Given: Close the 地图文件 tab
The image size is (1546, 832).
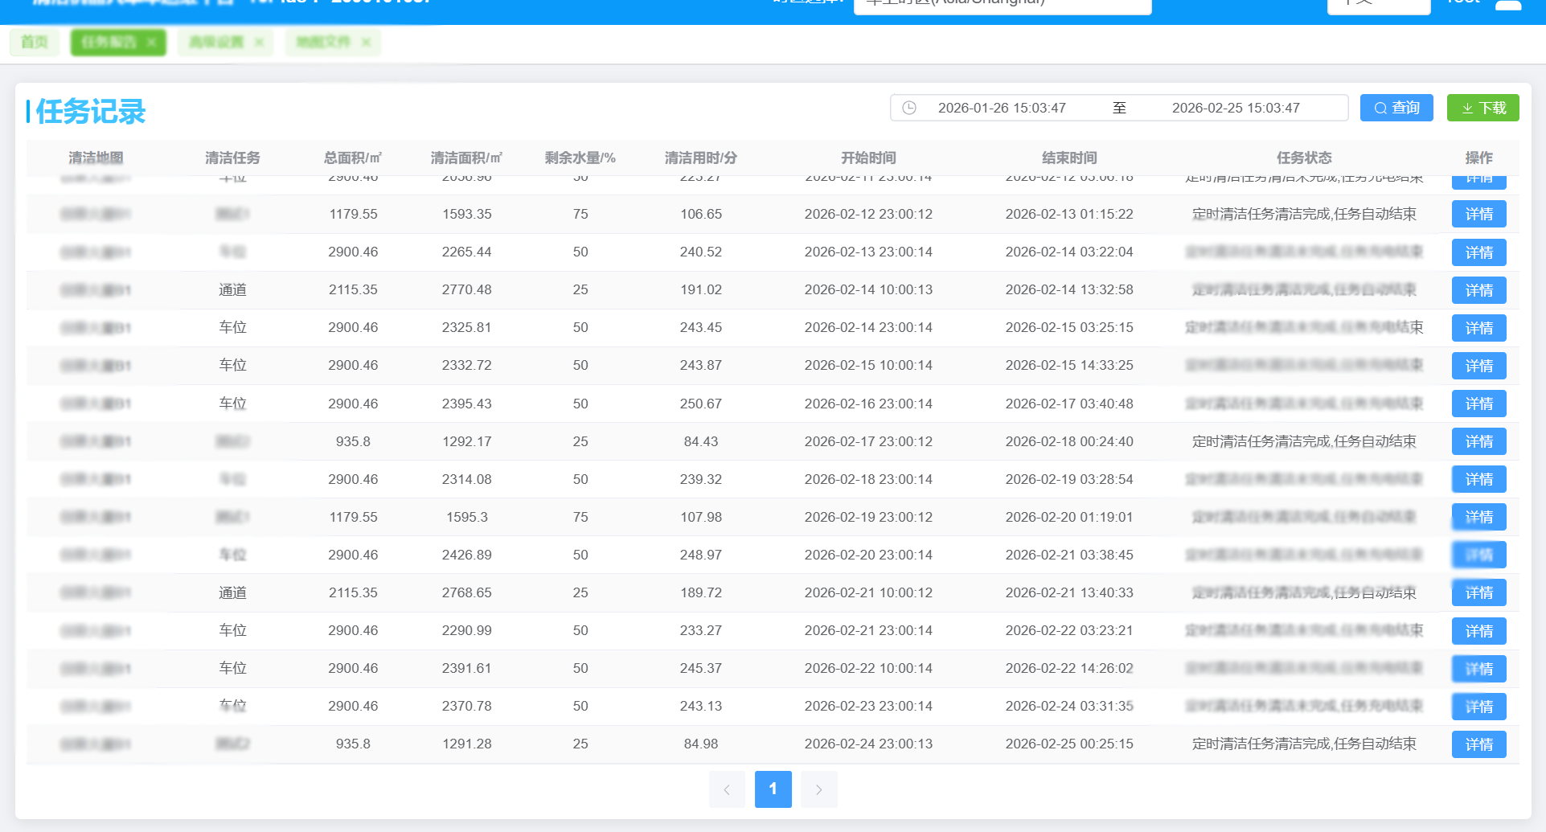Looking at the screenshot, I should [x=366, y=43].
